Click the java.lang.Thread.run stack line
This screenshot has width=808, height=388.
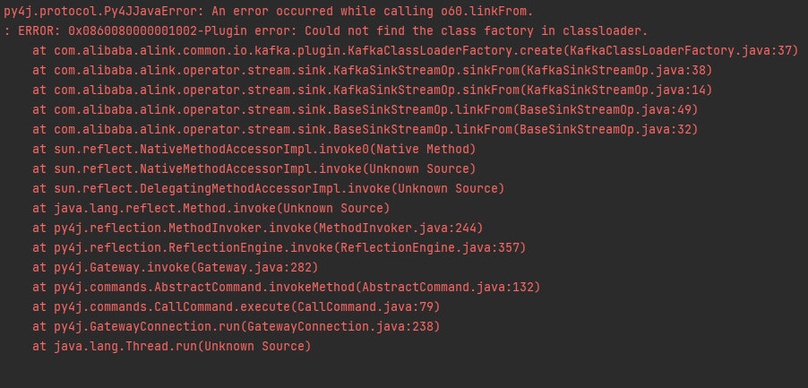pyautogui.click(x=172, y=346)
